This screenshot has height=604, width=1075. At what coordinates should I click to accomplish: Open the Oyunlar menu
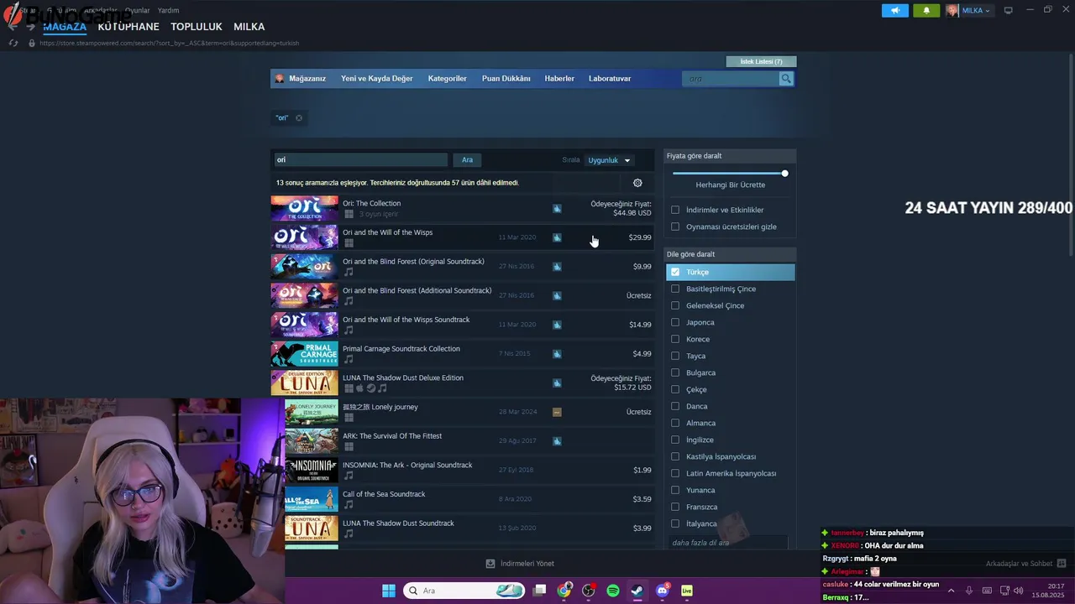(x=138, y=10)
